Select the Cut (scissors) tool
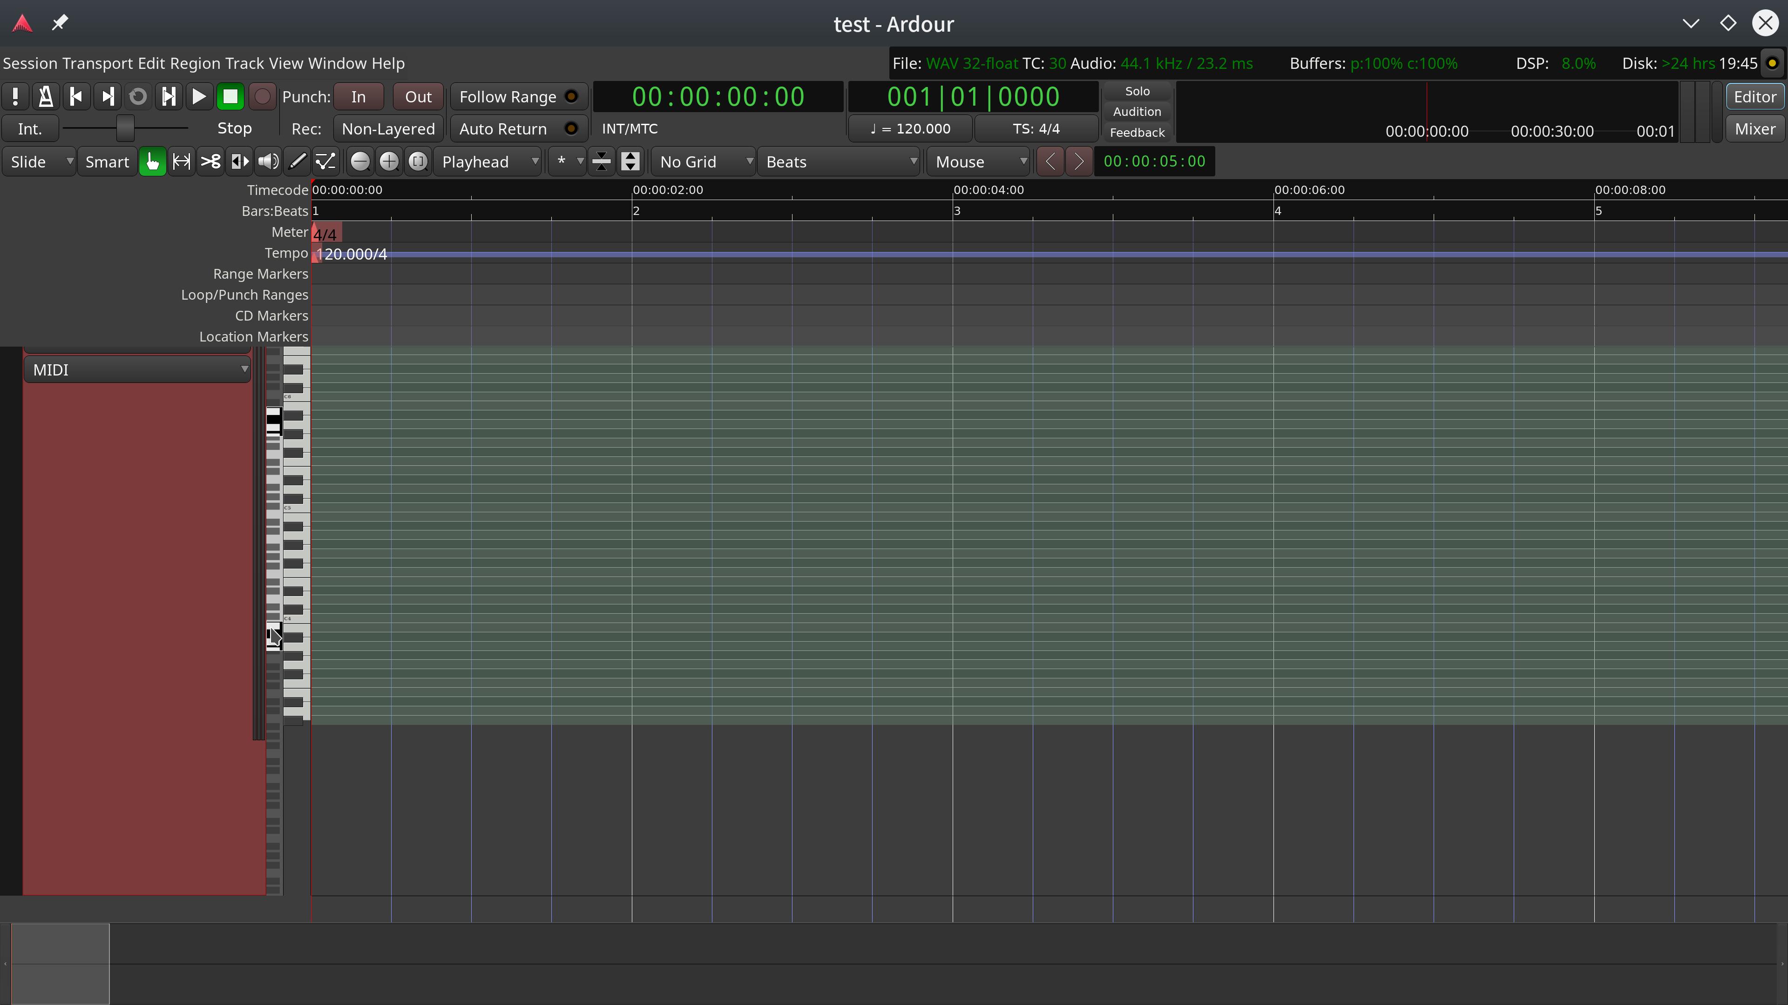Viewport: 1788px width, 1005px height. click(210, 161)
